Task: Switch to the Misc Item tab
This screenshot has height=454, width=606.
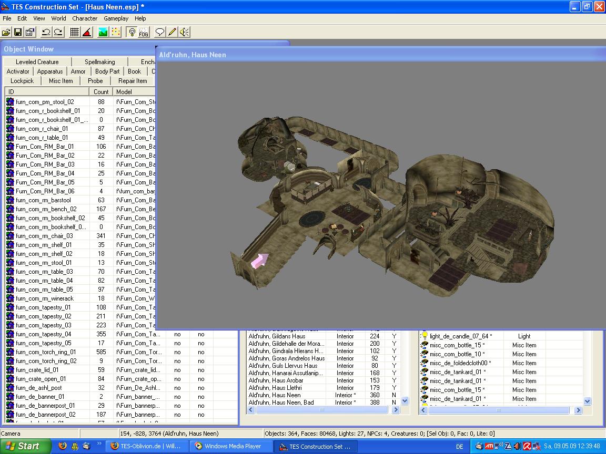Action: point(61,81)
